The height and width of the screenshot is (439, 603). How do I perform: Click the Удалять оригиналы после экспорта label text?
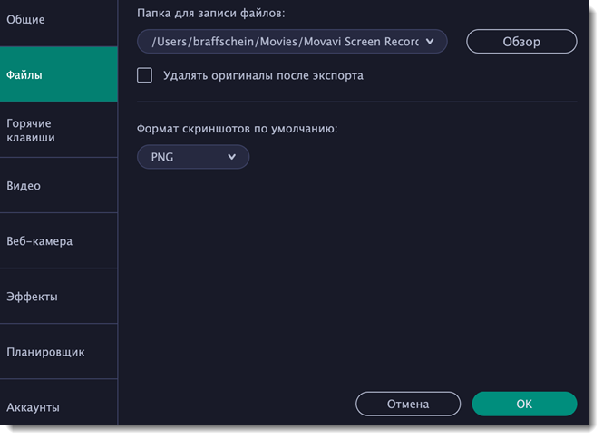(x=263, y=75)
